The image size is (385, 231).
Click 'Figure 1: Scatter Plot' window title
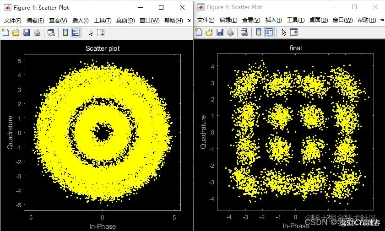pos(41,8)
